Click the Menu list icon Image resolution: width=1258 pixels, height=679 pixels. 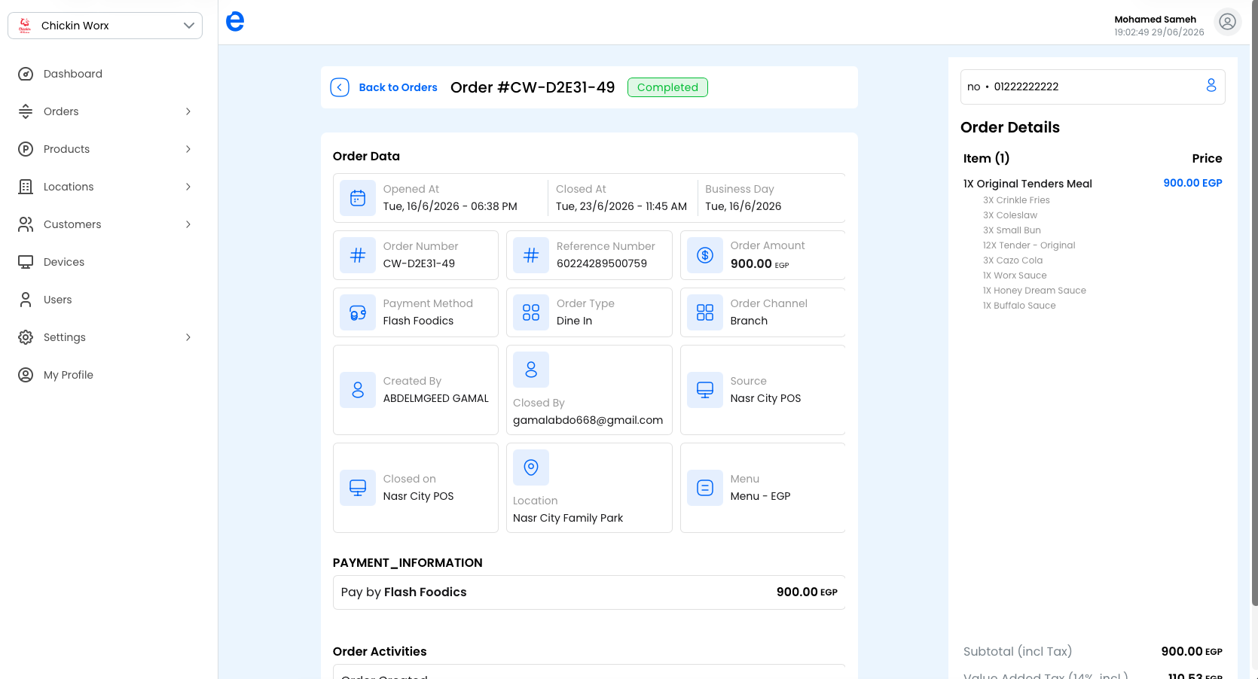pyautogui.click(x=705, y=488)
